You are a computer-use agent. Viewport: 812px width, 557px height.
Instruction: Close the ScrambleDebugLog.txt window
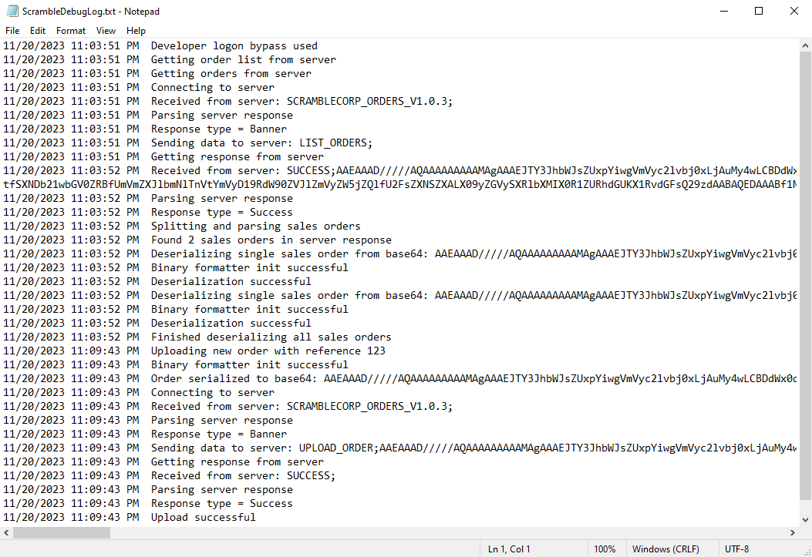pyautogui.click(x=793, y=11)
